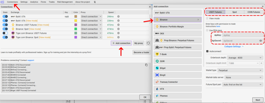The height and width of the screenshot is (103, 265).
Task: Open the Market-data server dropdown
Action: point(244,77)
